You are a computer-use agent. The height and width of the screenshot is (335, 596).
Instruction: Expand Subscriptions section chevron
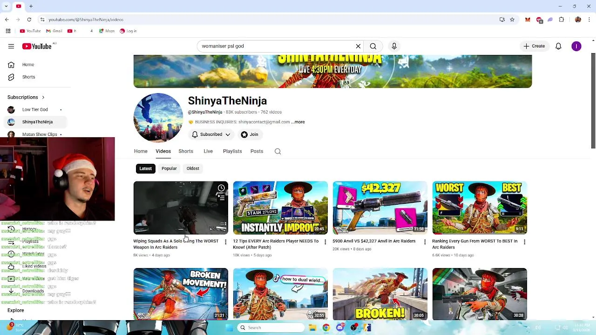pyautogui.click(x=43, y=97)
